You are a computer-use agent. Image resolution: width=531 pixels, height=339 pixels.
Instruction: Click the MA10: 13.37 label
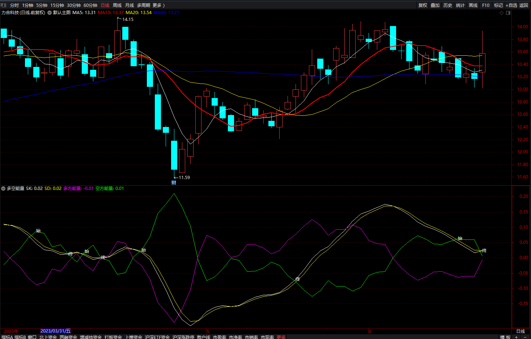tap(111, 13)
